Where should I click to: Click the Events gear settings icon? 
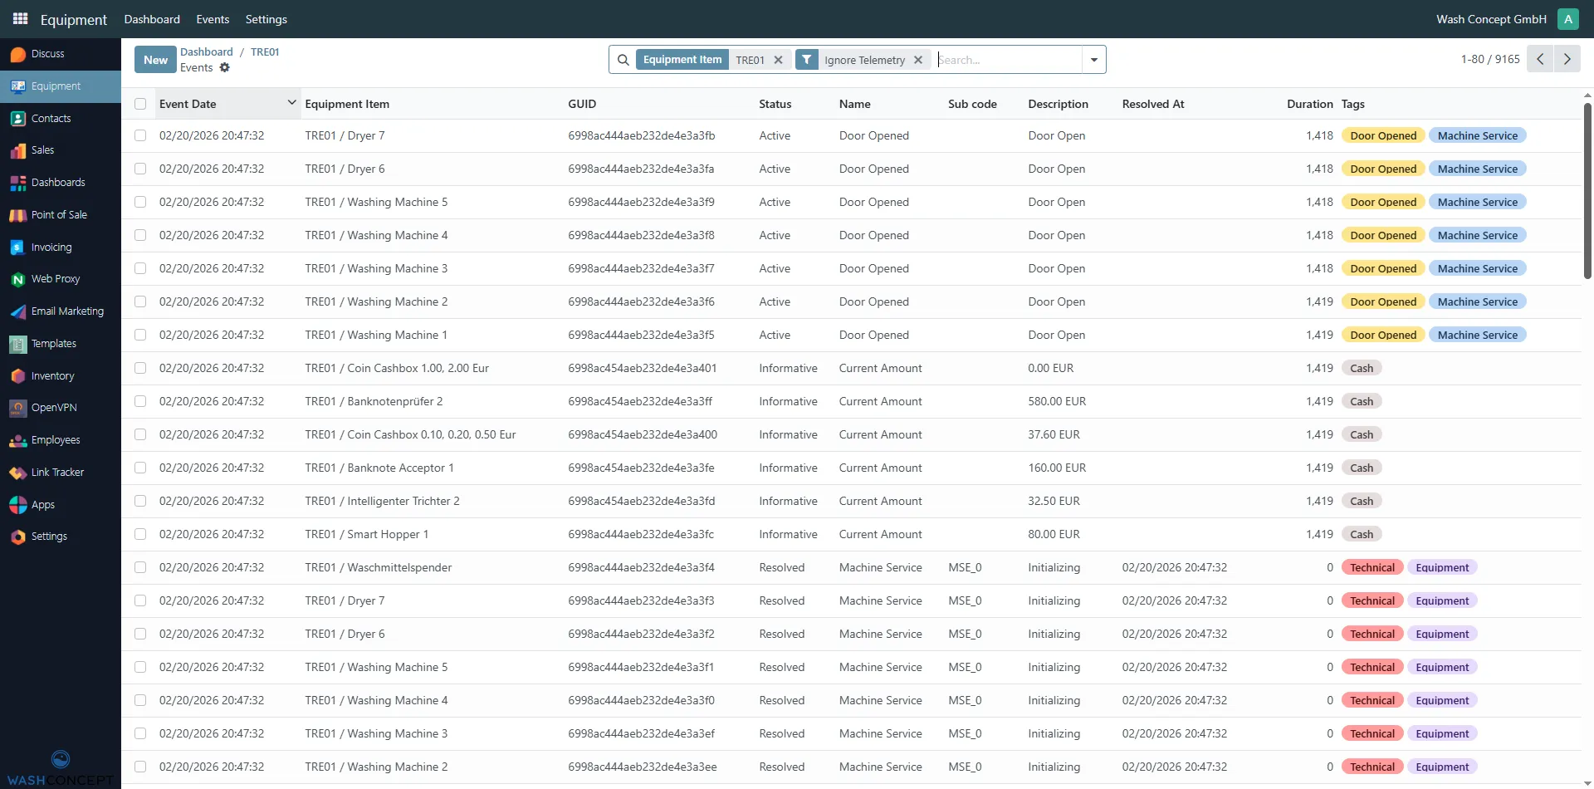pyautogui.click(x=224, y=68)
